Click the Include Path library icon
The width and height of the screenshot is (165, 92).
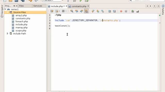pos(11,33)
